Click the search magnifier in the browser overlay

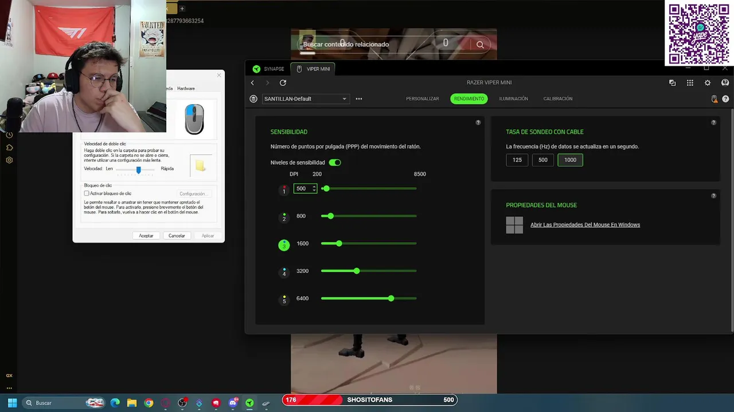(480, 45)
